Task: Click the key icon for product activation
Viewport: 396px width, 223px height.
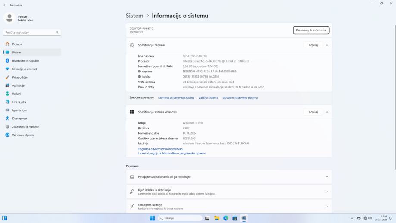Action: coord(132,192)
